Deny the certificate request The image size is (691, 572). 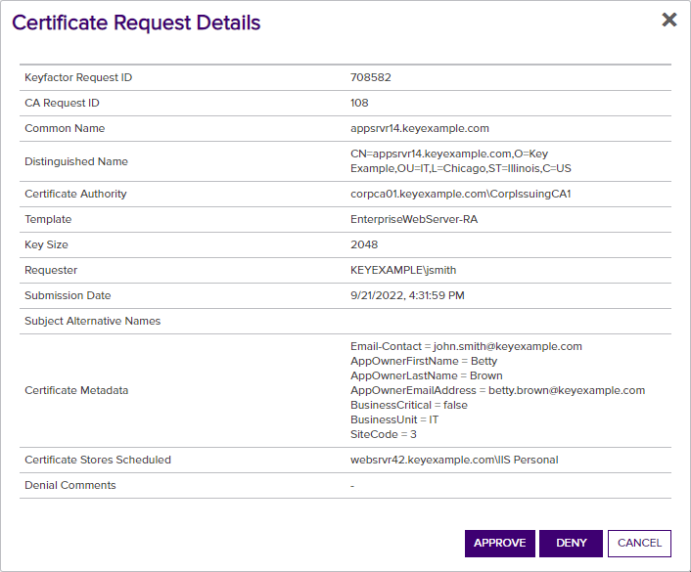[x=571, y=544]
